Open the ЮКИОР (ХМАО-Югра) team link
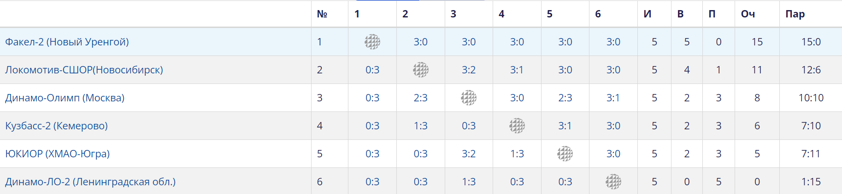The width and height of the screenshot is (842, 194). click(57, 154)
